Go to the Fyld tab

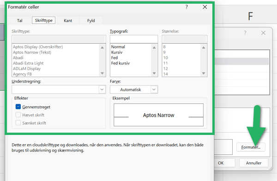(x=91, y=21)
